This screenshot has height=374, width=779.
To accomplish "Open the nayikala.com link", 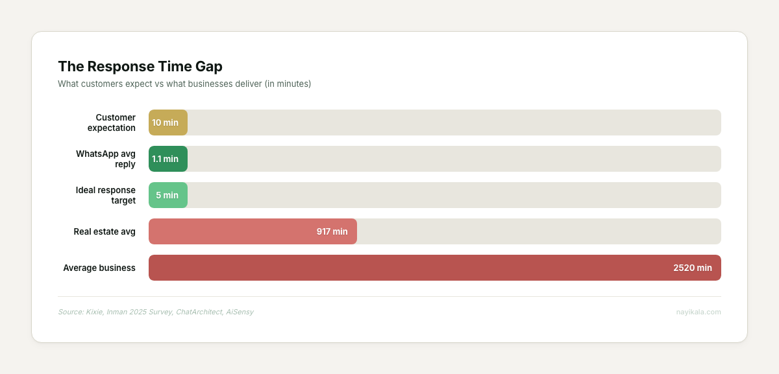I will tap(699, 312).
